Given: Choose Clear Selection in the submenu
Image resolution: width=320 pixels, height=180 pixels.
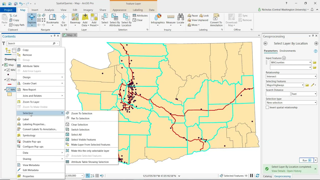Looking at the screenshot, I should click(x=91, y=124).
